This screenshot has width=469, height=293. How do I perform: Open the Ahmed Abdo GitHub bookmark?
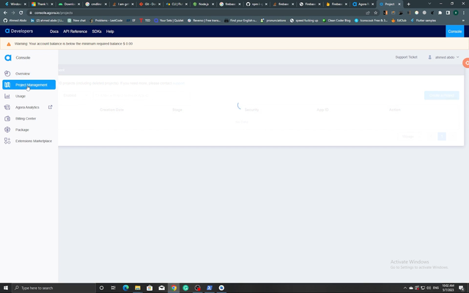click(15, 21)
